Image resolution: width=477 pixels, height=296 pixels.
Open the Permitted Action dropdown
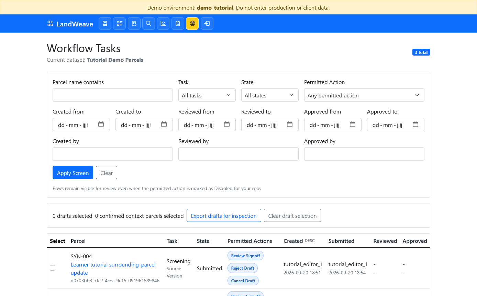pos(364,95)
